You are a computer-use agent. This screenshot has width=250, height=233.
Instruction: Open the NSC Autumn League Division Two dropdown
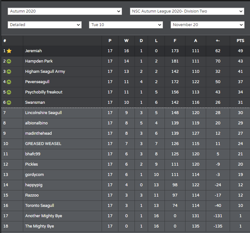coord(187,11)
